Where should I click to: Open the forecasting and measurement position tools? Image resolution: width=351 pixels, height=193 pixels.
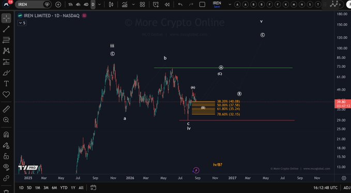click(6, 62)
